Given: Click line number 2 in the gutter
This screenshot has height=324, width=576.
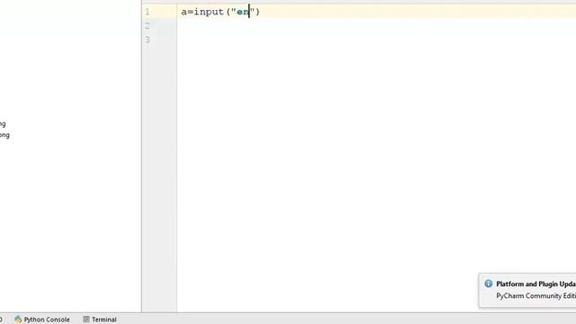Looking at the screenshot, I should [148, 26].
